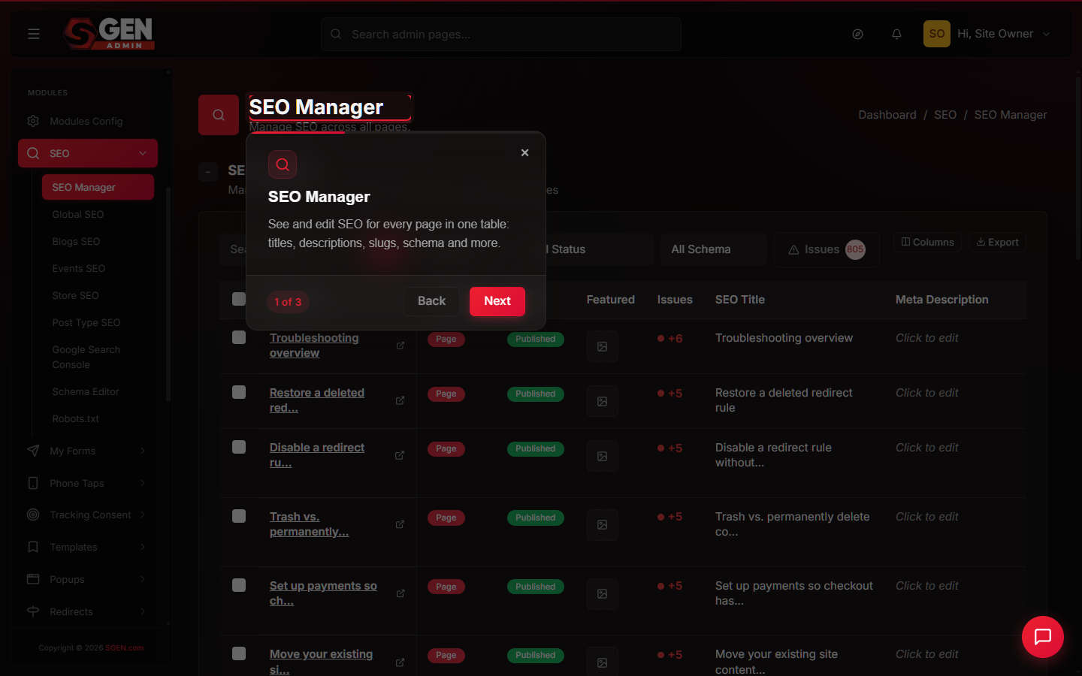Open external link for Set up payments
This screenshot has width=1082, height=676.
[x=400, y=593]
